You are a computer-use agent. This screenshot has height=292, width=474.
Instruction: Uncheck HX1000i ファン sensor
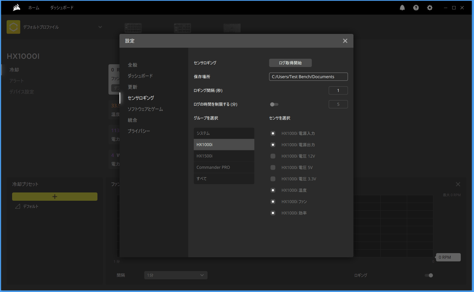point(273,202)
